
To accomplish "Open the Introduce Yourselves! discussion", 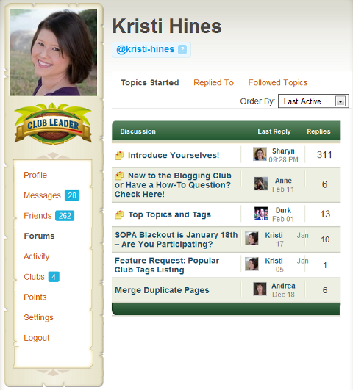I will pos(174,155).
